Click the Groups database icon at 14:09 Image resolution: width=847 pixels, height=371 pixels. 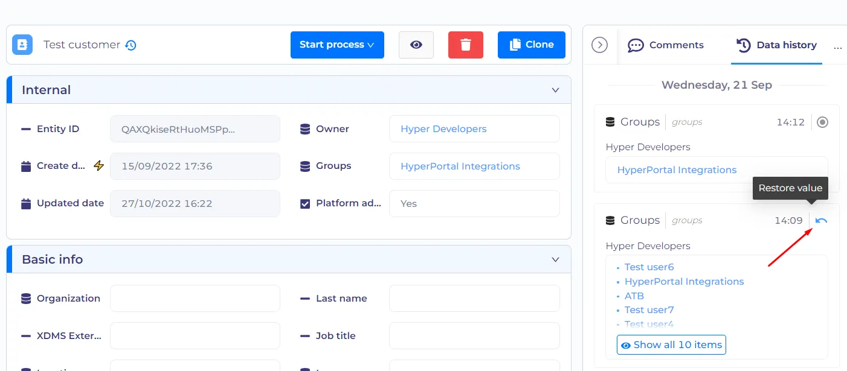pyautogui.click(x=610, y=221)
